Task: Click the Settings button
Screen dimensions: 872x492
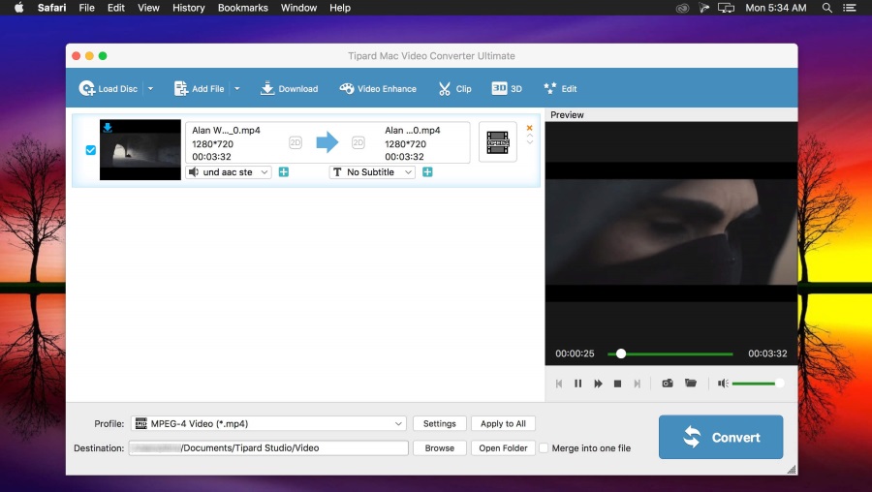Action: (439, 423)
